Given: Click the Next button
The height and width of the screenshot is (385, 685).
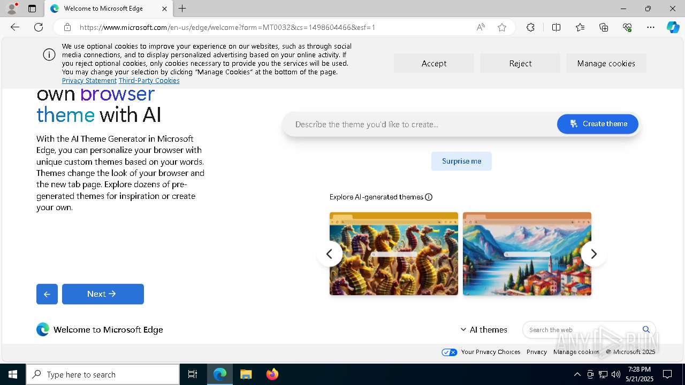Looking at the screenshot, I should point(103,294).
